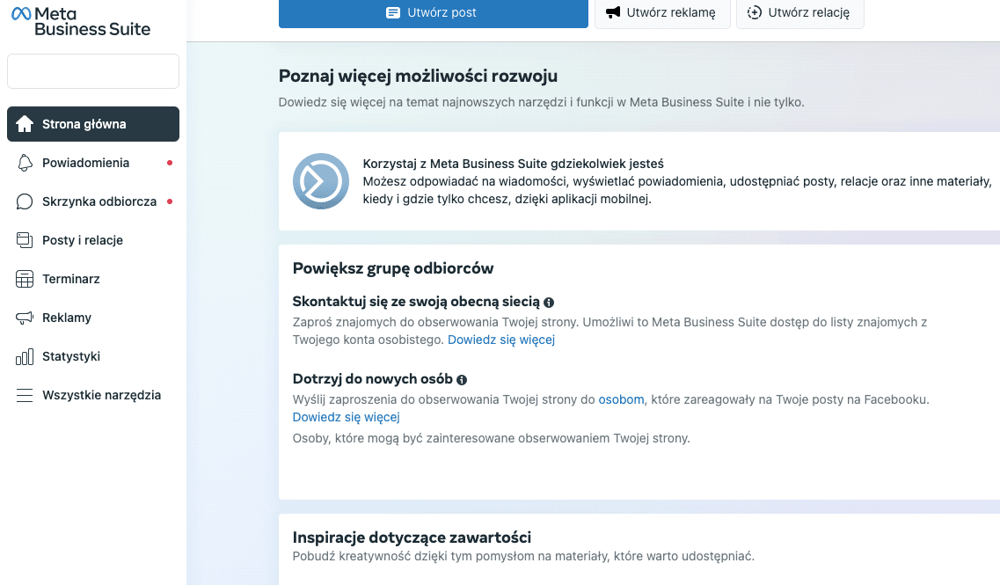Click the Meta Business Suite mobile app icon

tap(321, 181)
